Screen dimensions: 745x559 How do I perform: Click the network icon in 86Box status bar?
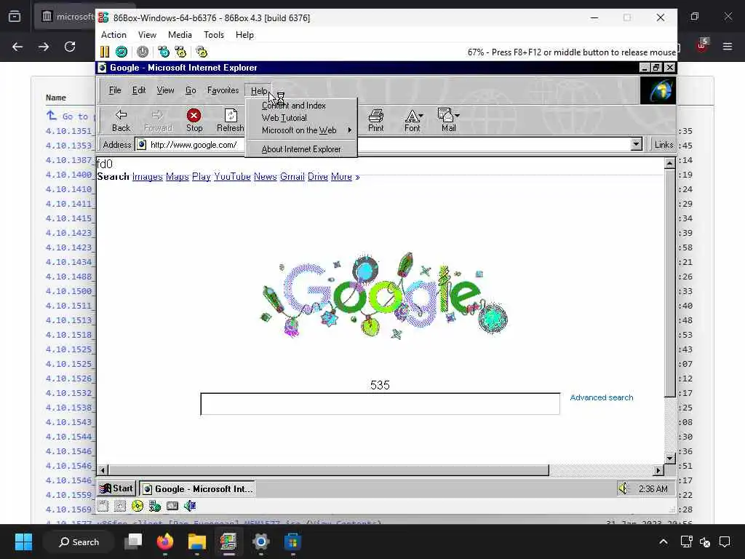tap(155, 507)
